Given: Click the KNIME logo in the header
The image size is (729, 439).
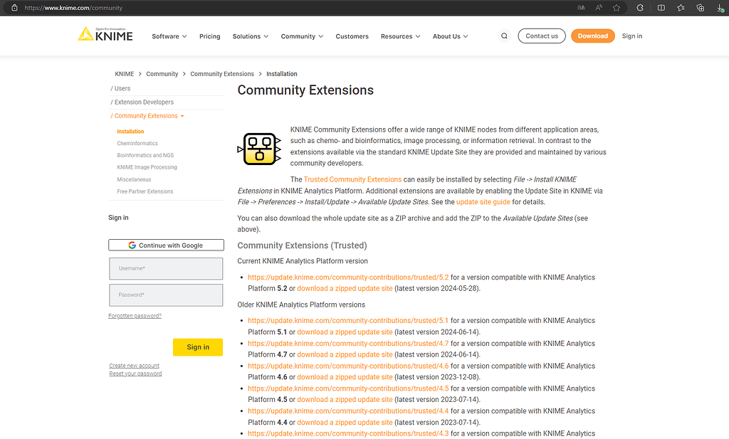Looking at the screenshot, I should 105,34.
